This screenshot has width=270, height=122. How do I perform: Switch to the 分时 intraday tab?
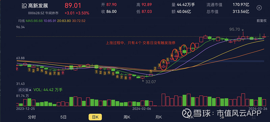pos(32,117)
